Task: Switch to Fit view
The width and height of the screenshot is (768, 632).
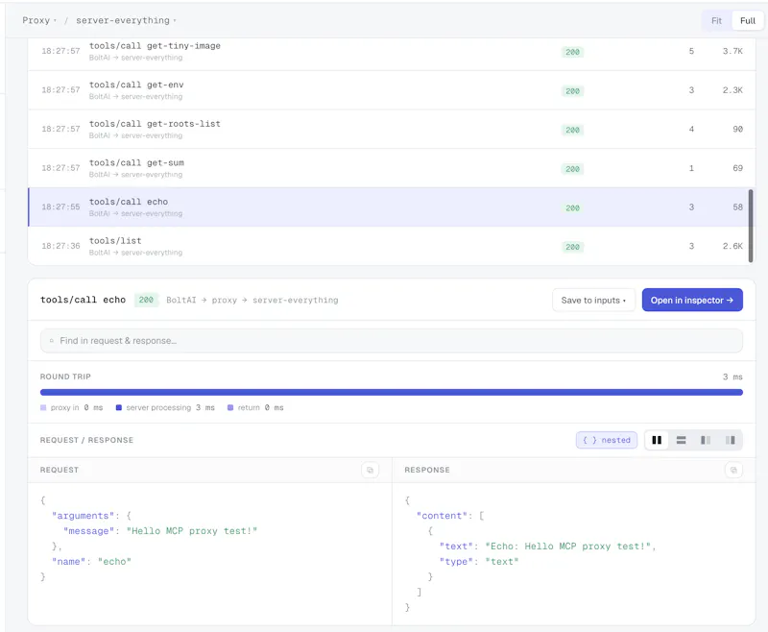Action: (x=716, y=20)
